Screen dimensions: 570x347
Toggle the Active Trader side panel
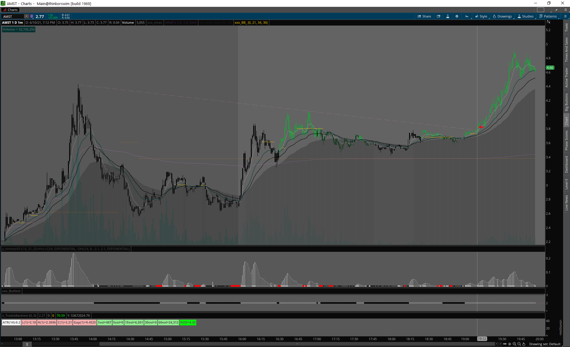[566, 77]
